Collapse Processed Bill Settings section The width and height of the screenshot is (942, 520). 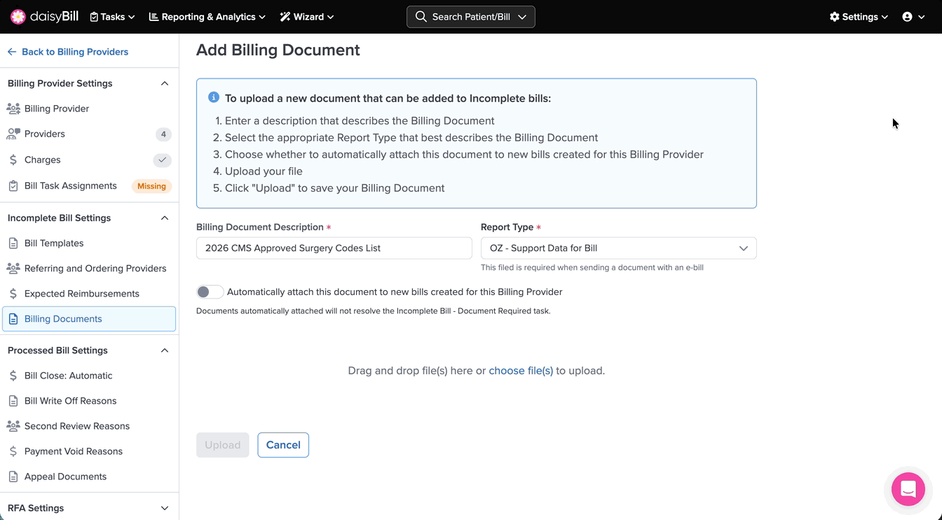click(x=165, y=350)
